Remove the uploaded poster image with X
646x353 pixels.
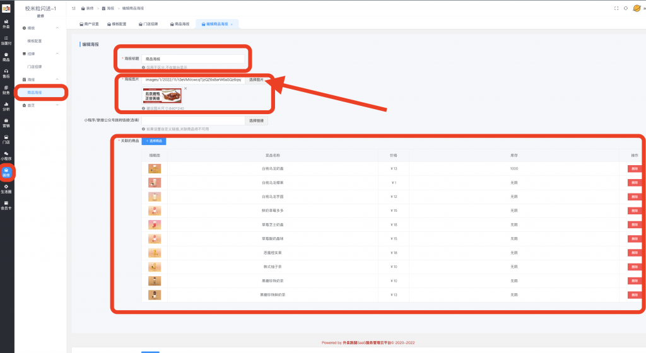(185, 88)
